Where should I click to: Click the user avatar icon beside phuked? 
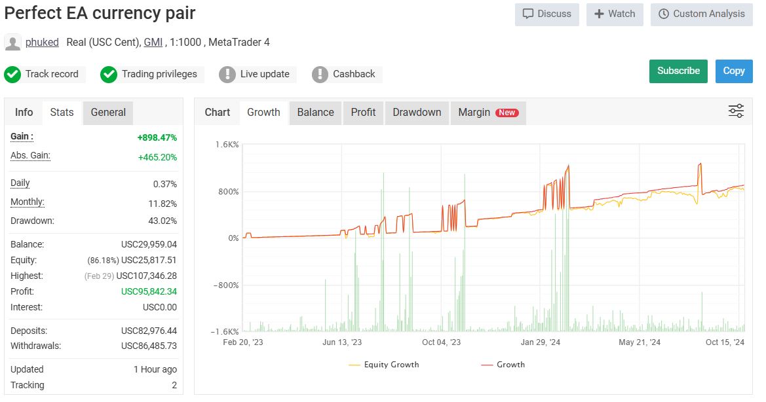(12, 43)
